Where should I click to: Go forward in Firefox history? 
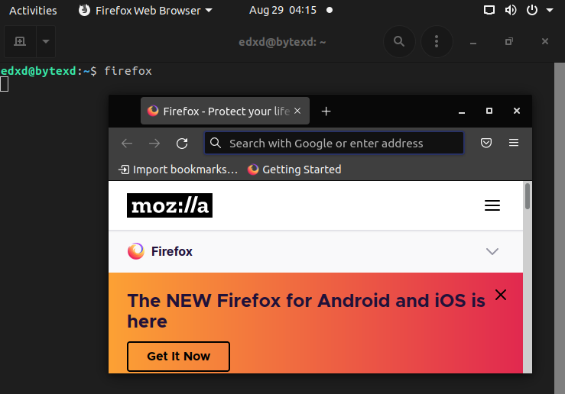point(154,143)
